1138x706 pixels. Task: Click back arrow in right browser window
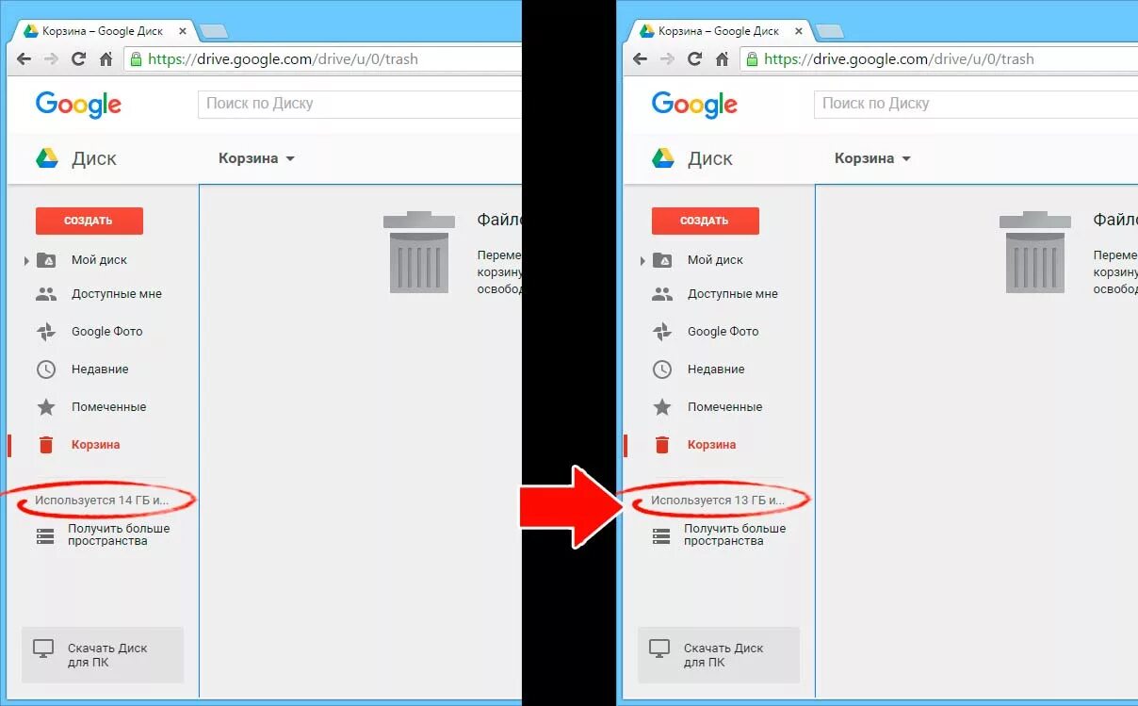click(x=641, y=58)
